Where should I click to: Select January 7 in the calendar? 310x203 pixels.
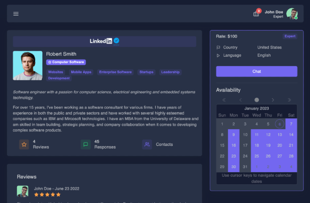(291, 124)
